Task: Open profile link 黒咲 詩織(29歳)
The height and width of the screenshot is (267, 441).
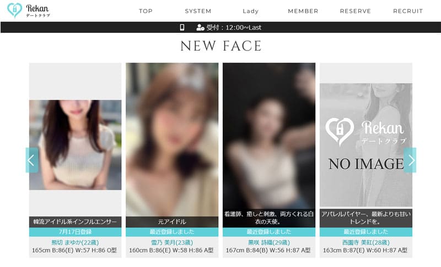Action: click(269, 242)
